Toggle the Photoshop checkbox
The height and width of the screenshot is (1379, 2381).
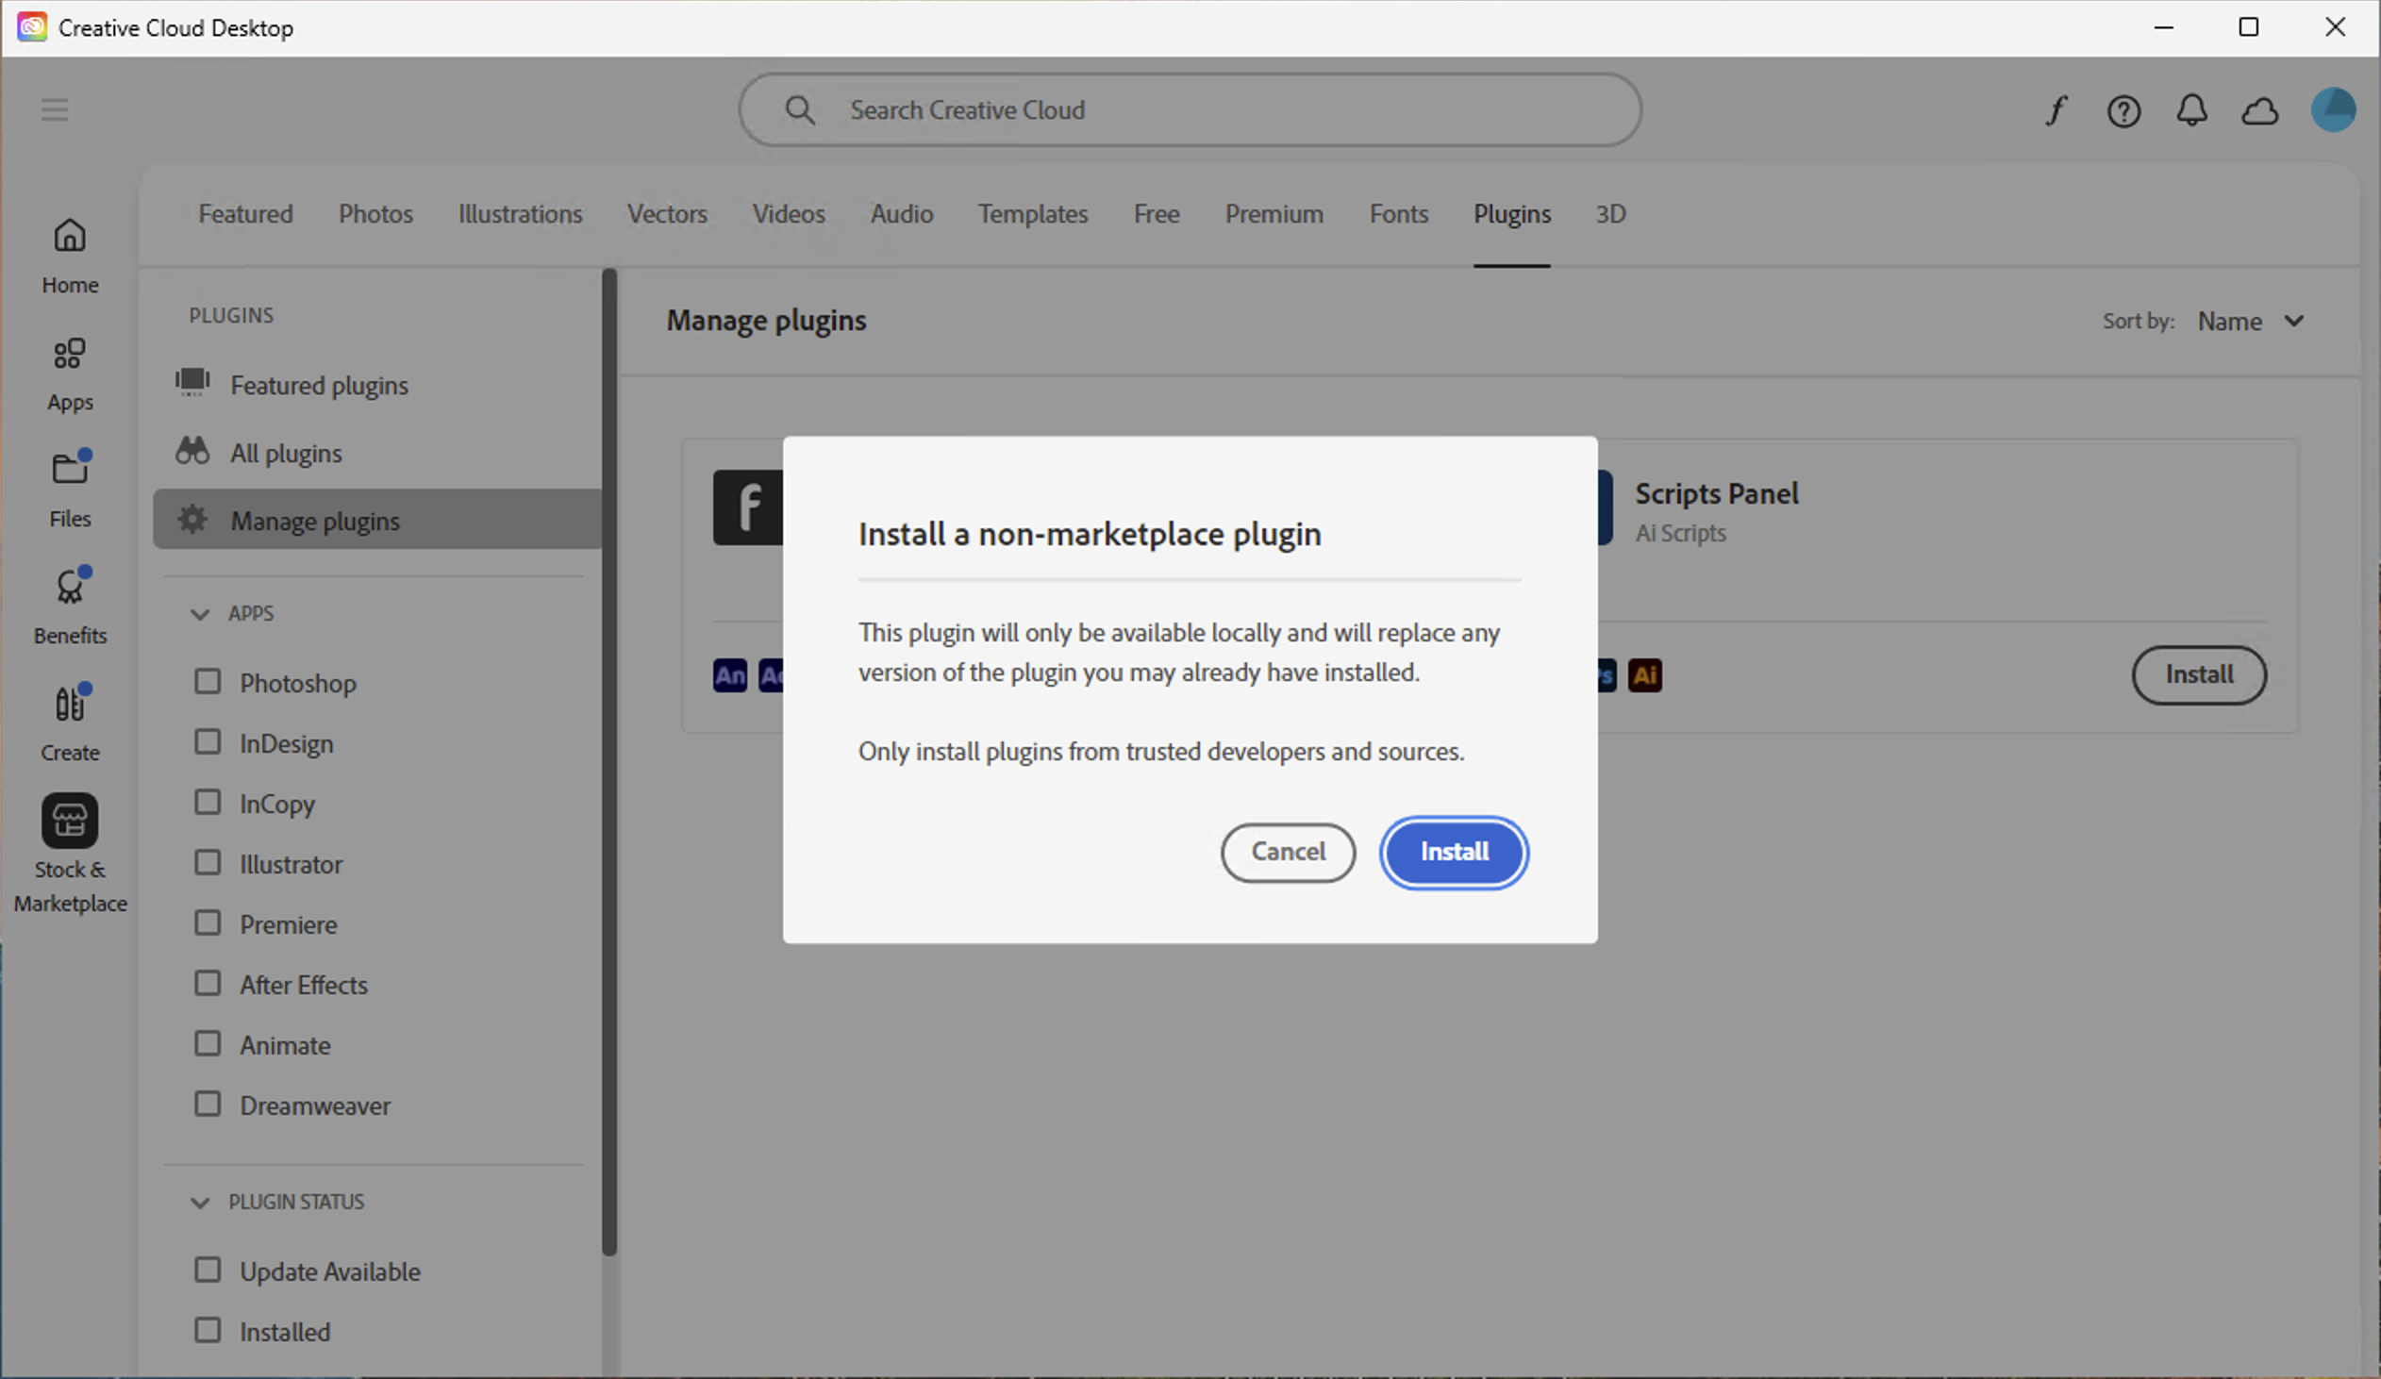point(208,681)
